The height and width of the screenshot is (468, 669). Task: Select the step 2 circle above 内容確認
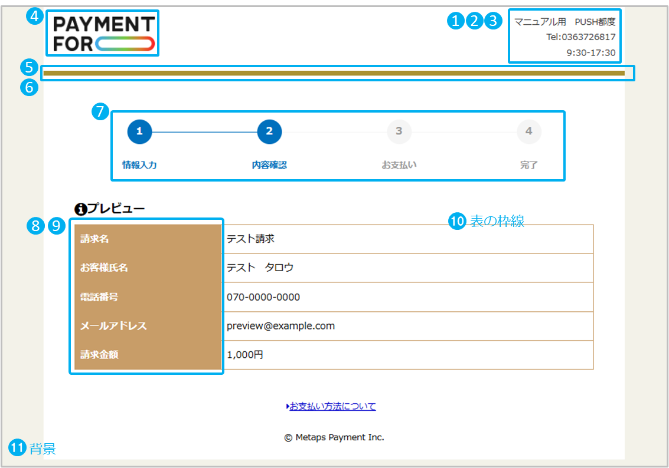click(x=269, y=131)
